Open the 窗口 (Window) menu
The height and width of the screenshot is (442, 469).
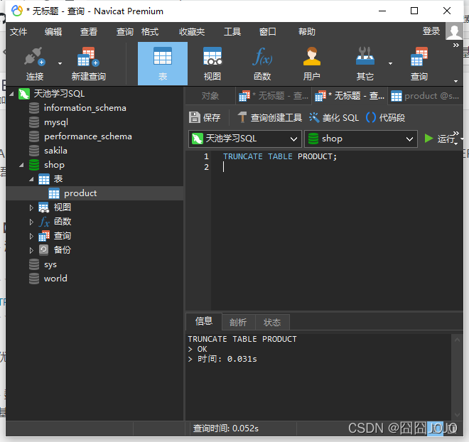(268, 31)
